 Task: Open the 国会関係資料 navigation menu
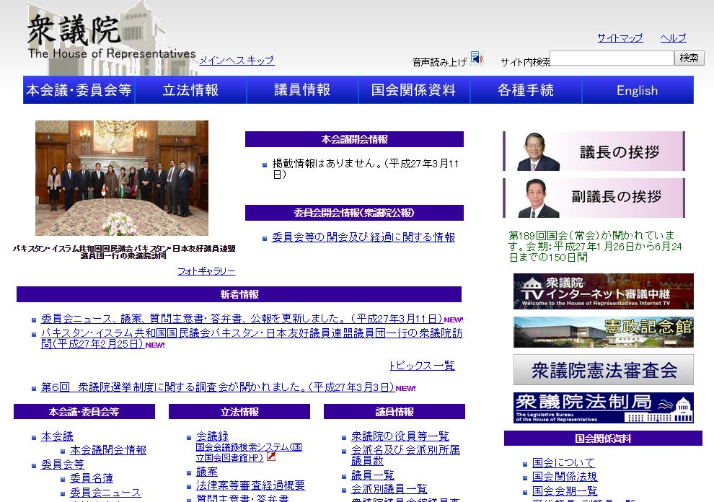[x=414, y=89]
